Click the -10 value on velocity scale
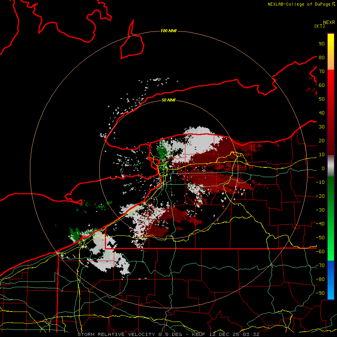 [320, 182]
